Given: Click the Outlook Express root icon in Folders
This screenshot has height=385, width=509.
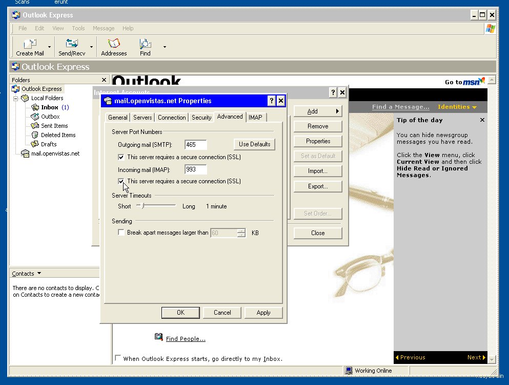Looking at the screenshot, I should coord(15,89).
